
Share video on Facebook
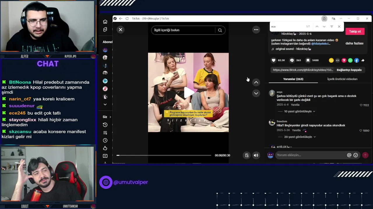(356, 60)
